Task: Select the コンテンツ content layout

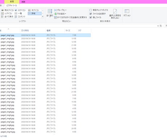Action: [20, 17]
